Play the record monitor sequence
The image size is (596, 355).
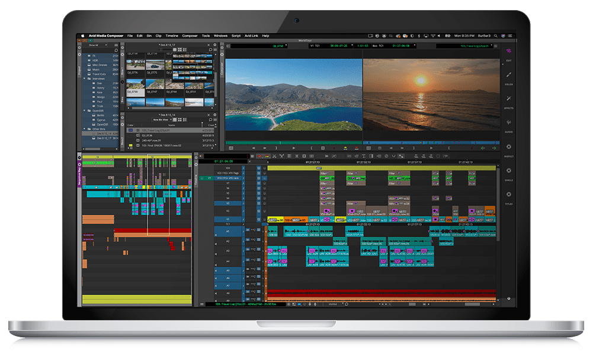click(431, 148)
